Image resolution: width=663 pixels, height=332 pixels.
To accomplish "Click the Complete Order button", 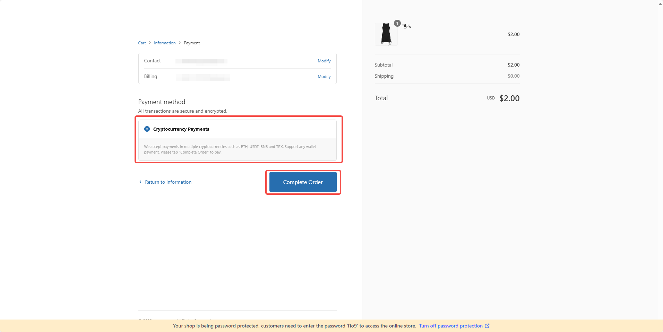I will pyautogui.click(x=303, y=182).
